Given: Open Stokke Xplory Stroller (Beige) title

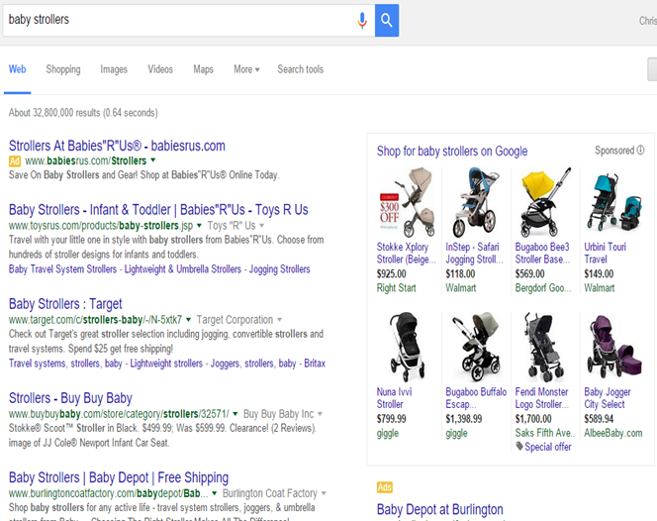Looking at the screenshot, I should click(406, 253).
